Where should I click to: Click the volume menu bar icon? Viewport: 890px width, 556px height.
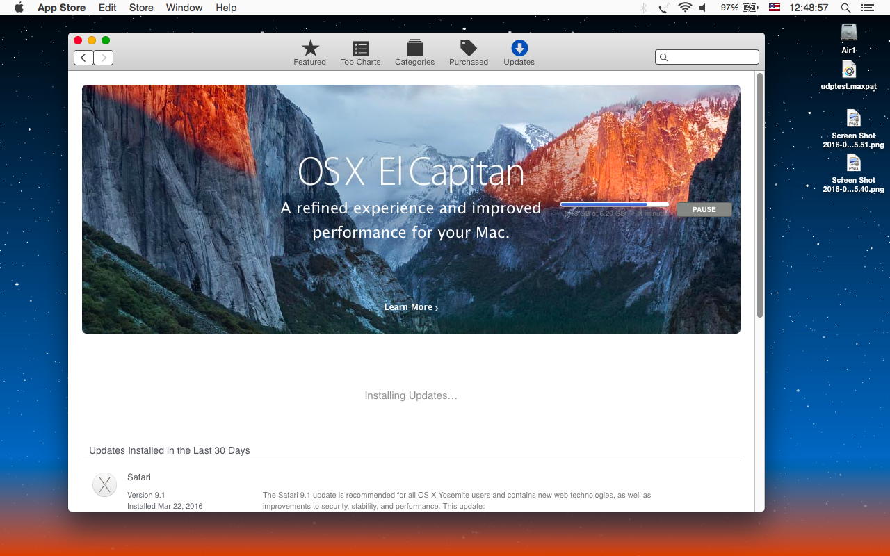tap(703, 8)
